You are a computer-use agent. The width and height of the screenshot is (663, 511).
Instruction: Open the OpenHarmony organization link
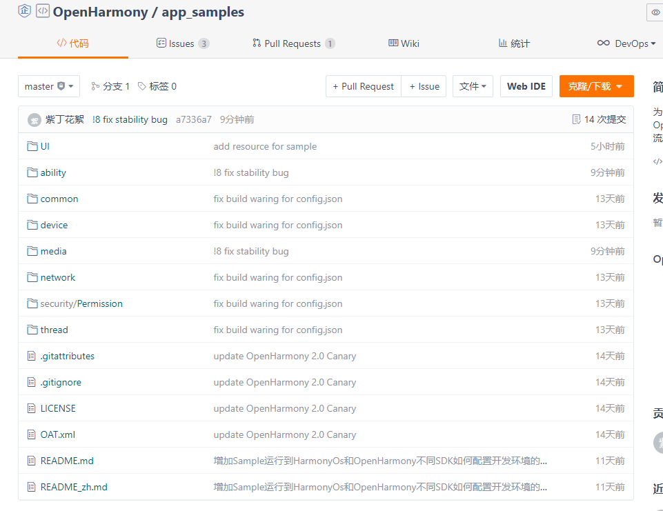click(x=100, y=12)
